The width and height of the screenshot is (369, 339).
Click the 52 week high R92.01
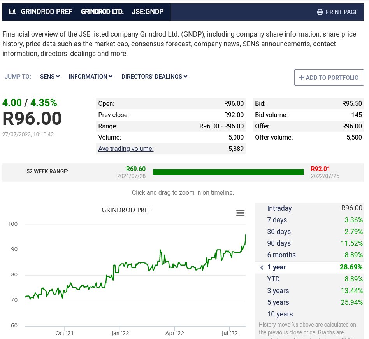320,169
